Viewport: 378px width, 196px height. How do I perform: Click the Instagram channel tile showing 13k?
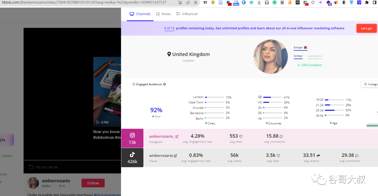(x=132, y=138)
